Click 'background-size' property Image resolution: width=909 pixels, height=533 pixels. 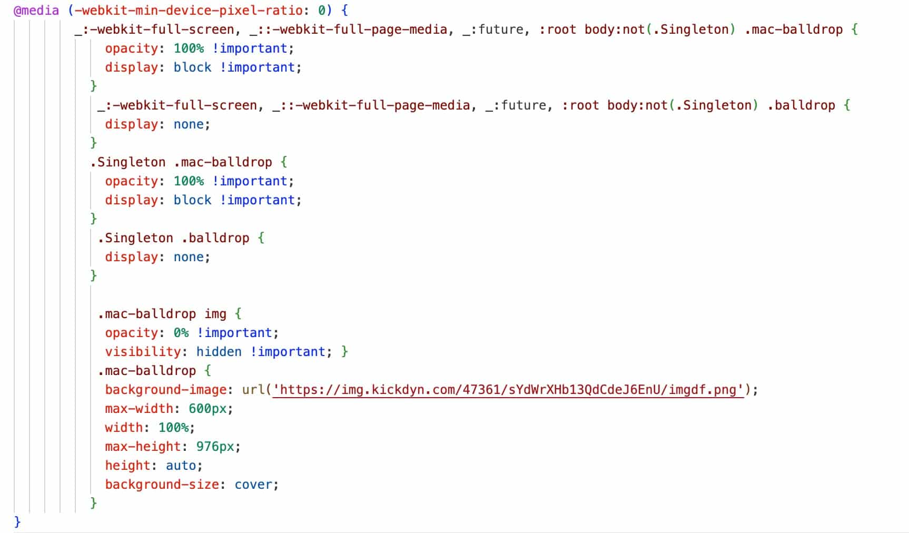[162, 485]
